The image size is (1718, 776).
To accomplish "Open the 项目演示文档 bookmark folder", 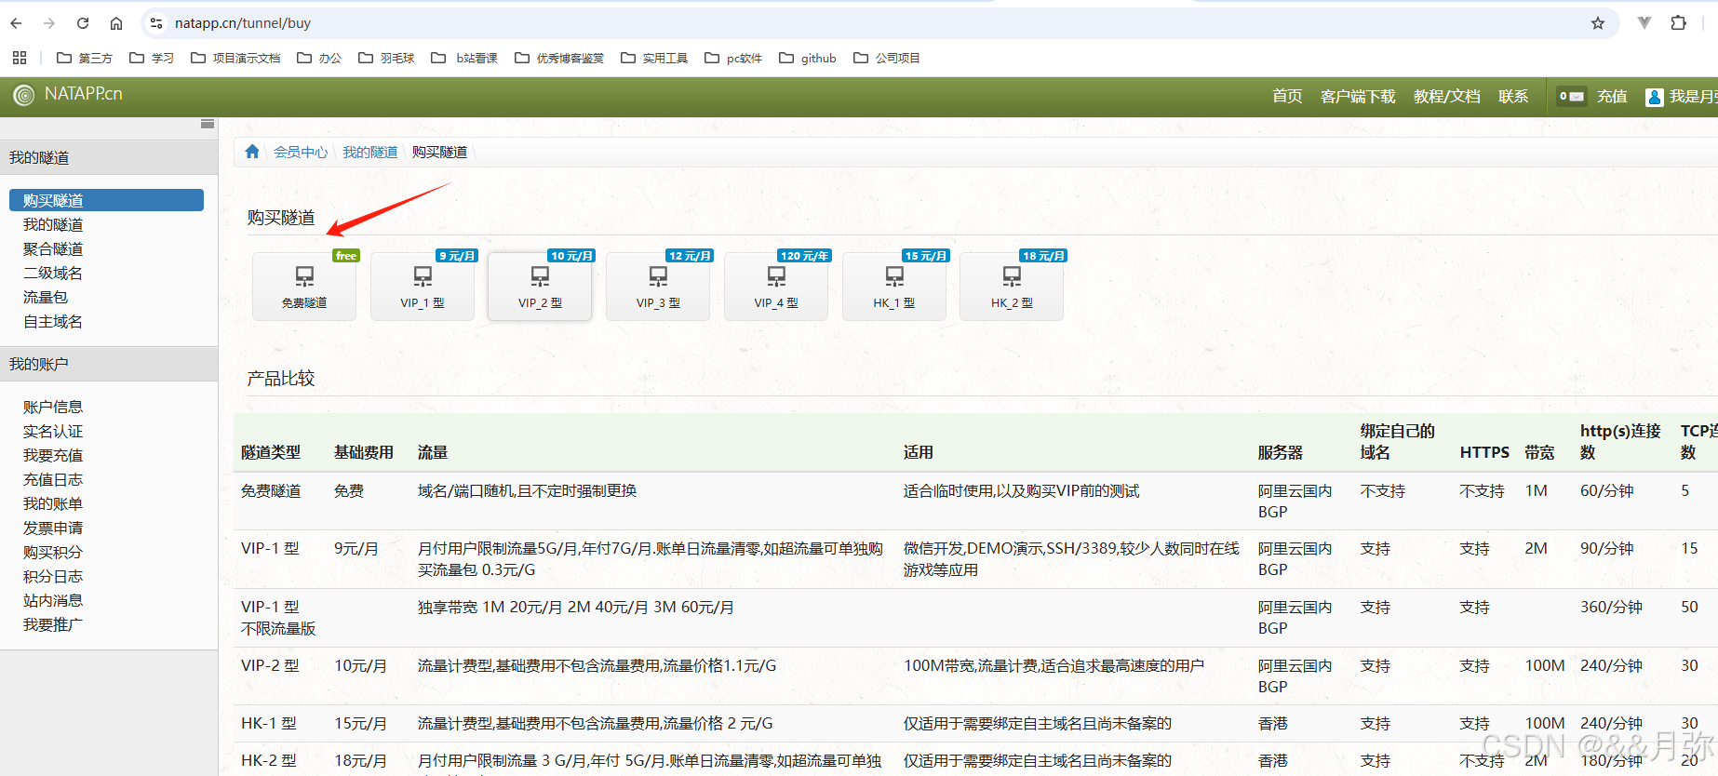I will tap(235, 58).
